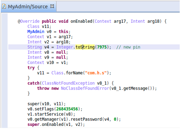Click the super.onEnabled(v1, v2) line
Viewport: 180px width, 129px height.
[56, 124]
